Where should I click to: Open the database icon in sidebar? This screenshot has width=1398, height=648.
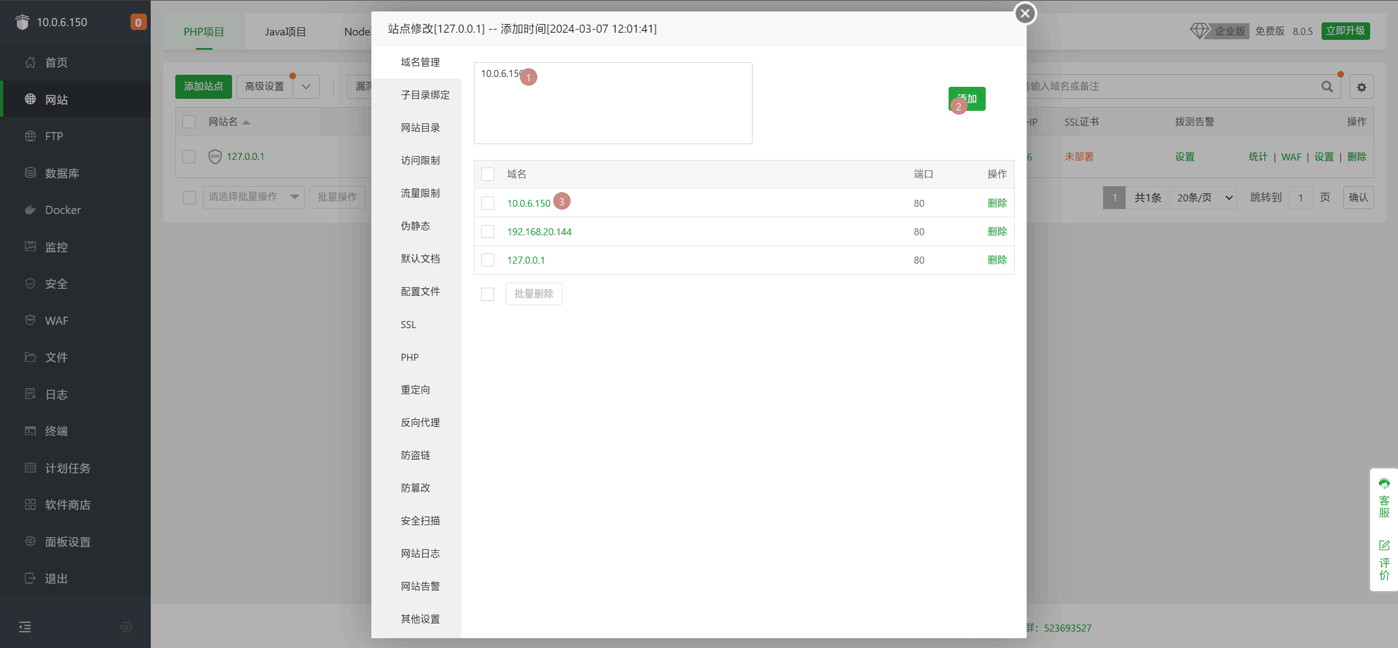tap(30, 173)
